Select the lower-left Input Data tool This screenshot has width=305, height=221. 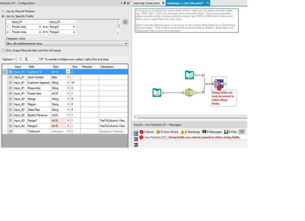coord(157,92)
